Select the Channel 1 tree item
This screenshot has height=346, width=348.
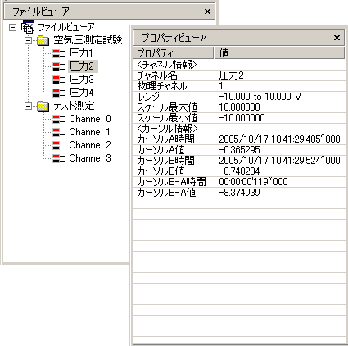coord(90,132)
